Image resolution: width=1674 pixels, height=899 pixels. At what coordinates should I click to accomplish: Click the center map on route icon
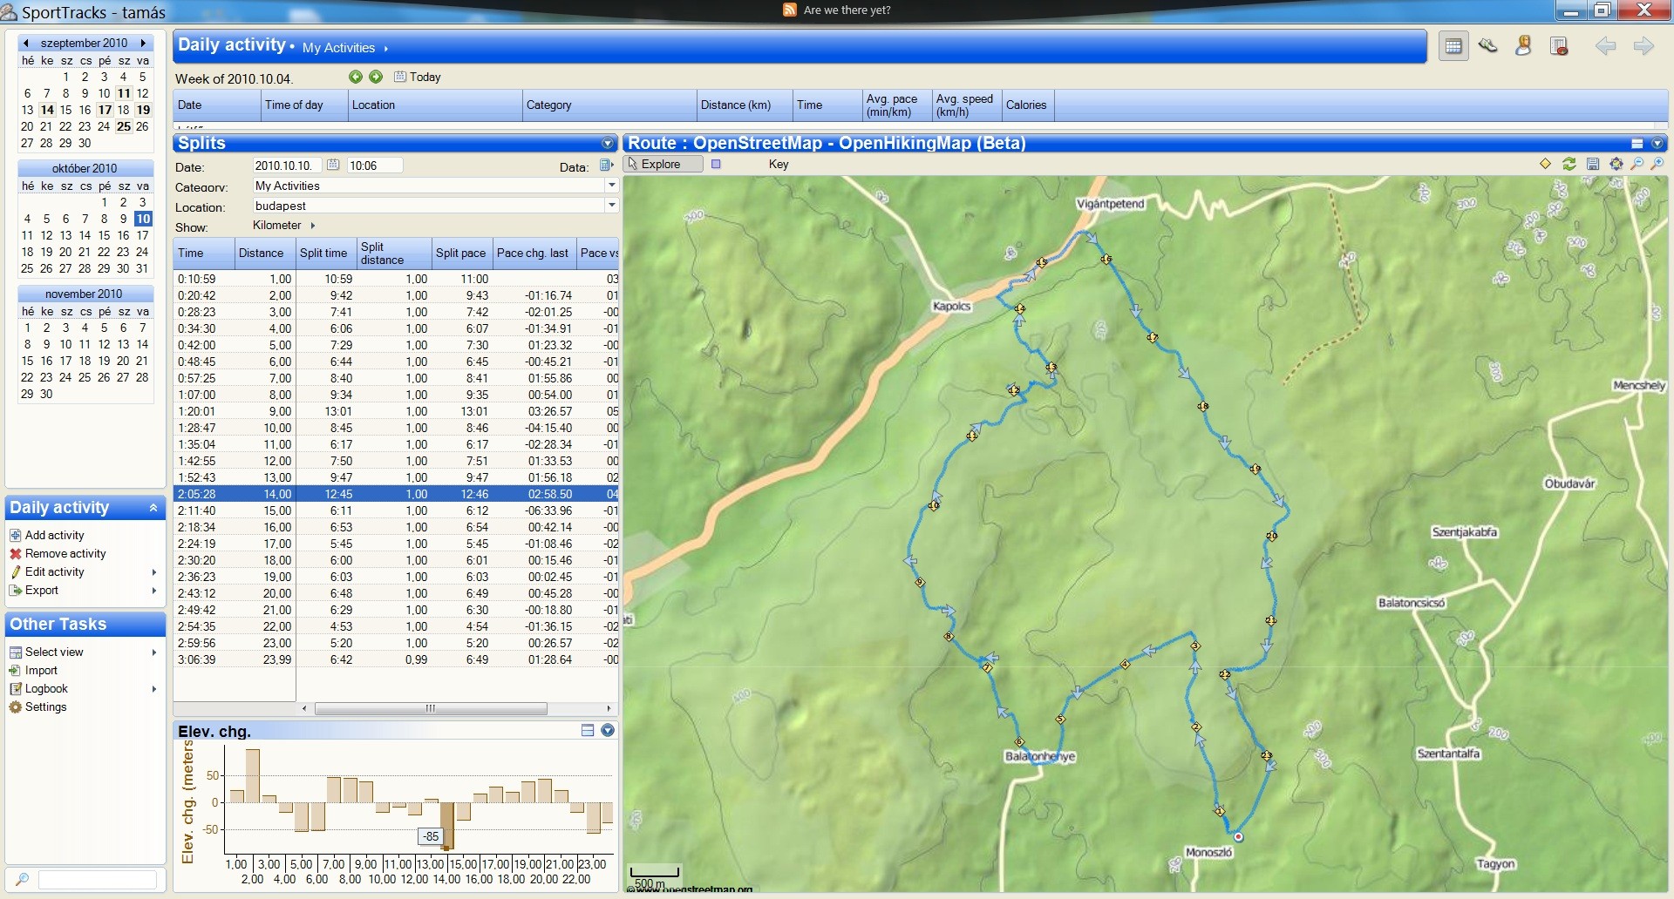[x=1616, y=164]
